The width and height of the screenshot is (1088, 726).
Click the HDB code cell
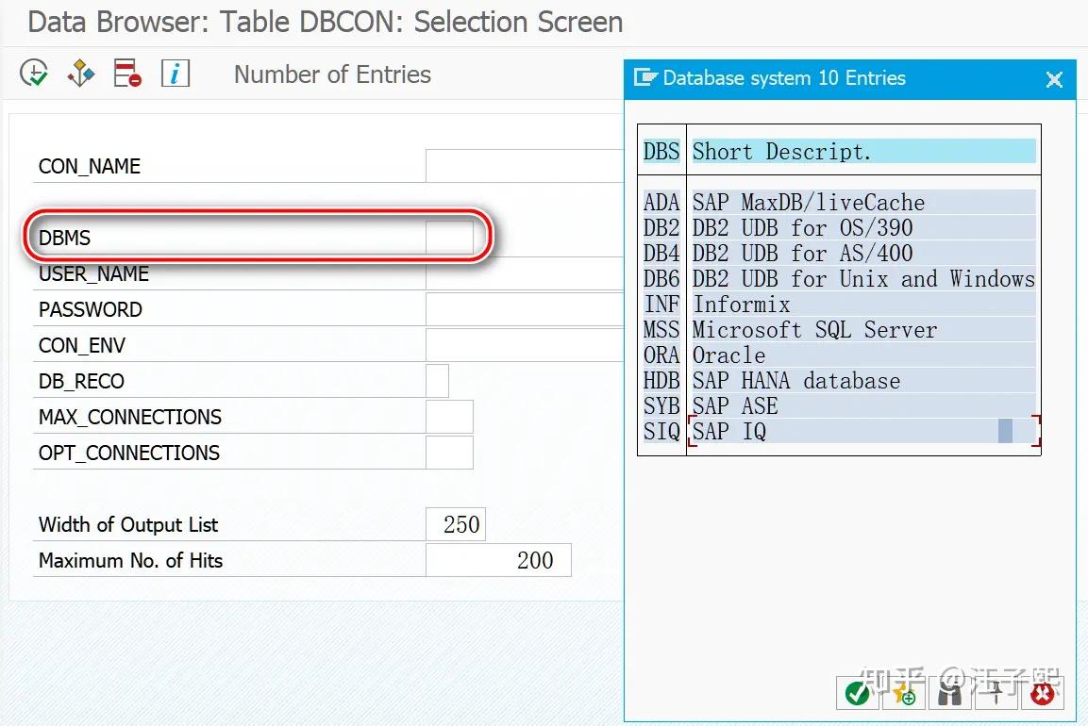pos(661,381)
